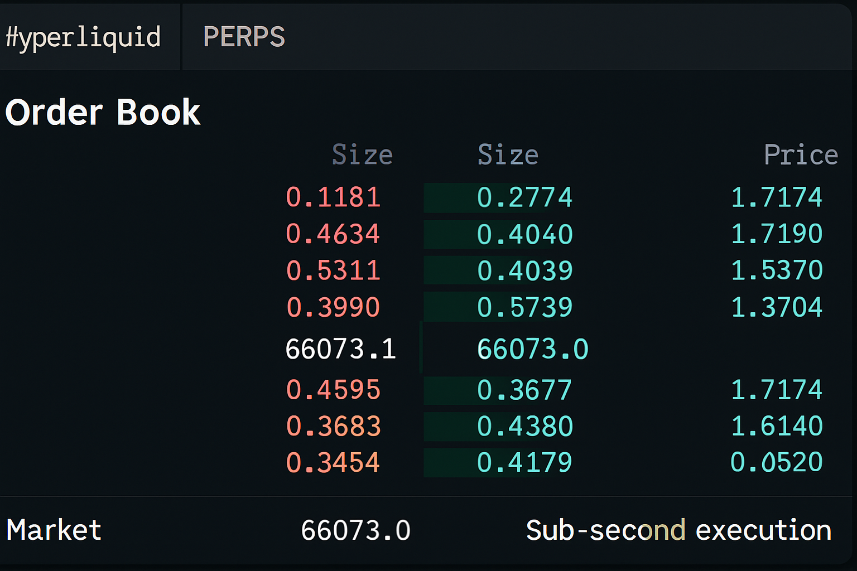Select the 1.7190 price value
The image size is (857, 571).
[x=776, y=234]
